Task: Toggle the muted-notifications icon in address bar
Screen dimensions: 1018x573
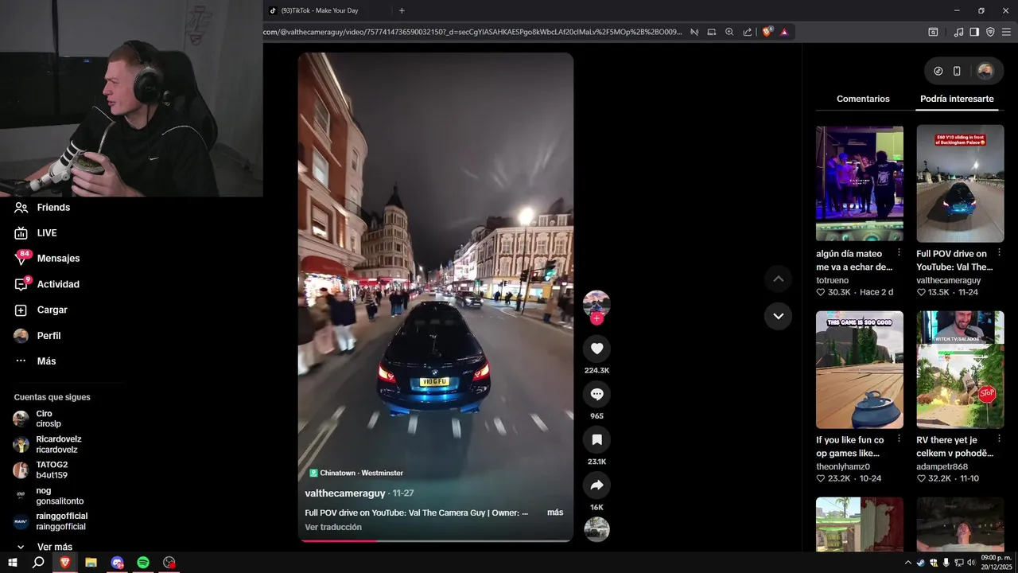Action: [x=694, y=32]
